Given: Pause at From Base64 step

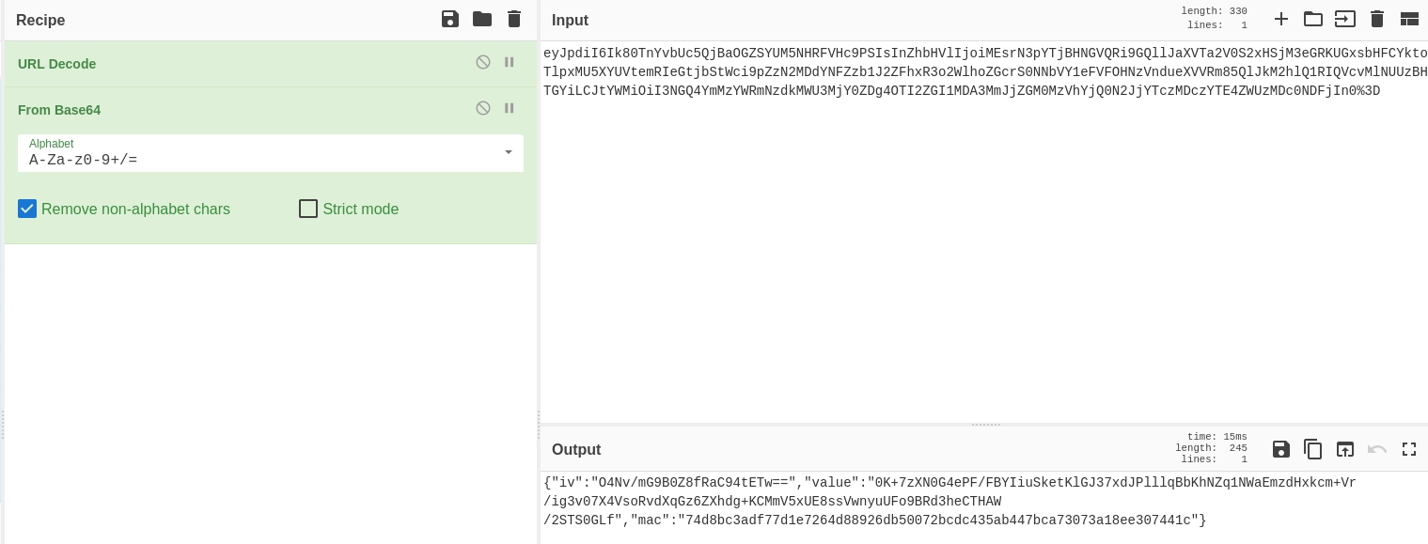Looking at the screenshot, I should coord(510,108).
